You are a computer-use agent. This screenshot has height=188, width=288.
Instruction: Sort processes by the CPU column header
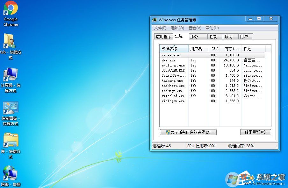tap(214, 48)
